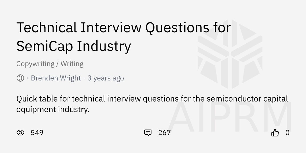Screen dimensions: 306x153
Task: Click the 549 views count
Action: click(x=37, y=133)
